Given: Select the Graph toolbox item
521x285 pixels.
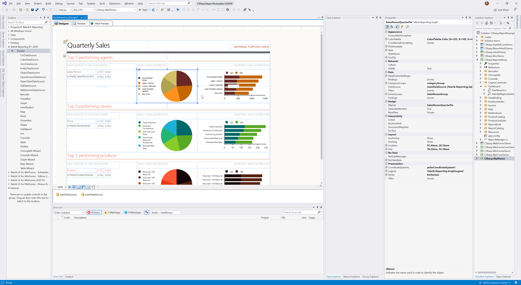Looking at the screenshot, I should pyautogui.click(x=24, y=103).
